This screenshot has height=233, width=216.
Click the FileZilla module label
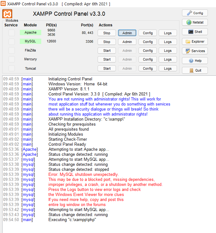(31, 50)
